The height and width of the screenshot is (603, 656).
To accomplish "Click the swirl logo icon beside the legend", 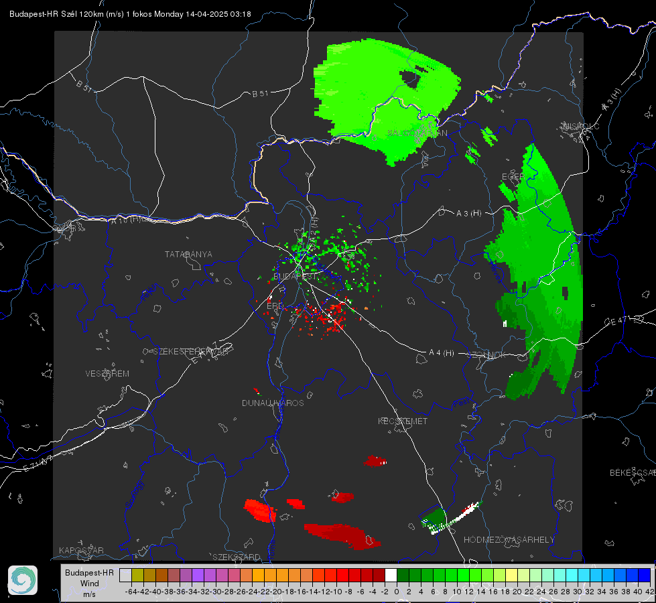I will [23, 580].
